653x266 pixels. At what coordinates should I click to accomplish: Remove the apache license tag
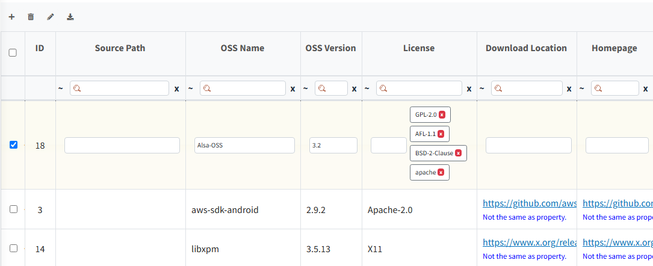click(441, 173)
